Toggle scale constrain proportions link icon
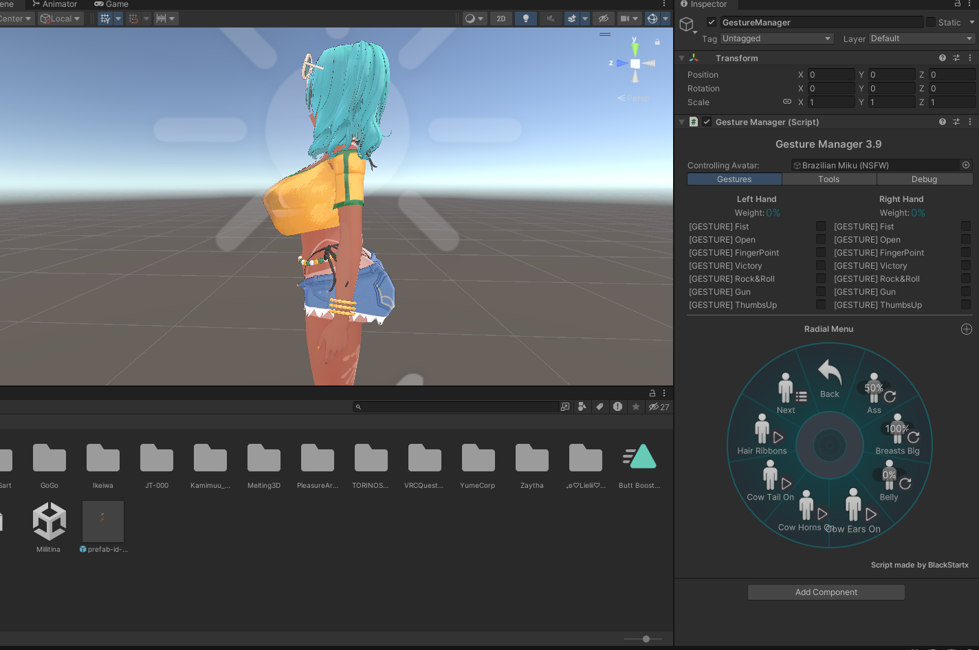This screenshot has width=979, height=650. [787, 102]
